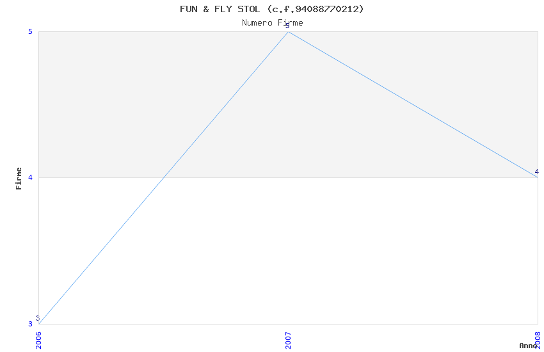Click the falling line segment between 2007 and 2008
The height and width of the screenshot is (352, 544).
(x=413, y=105)
